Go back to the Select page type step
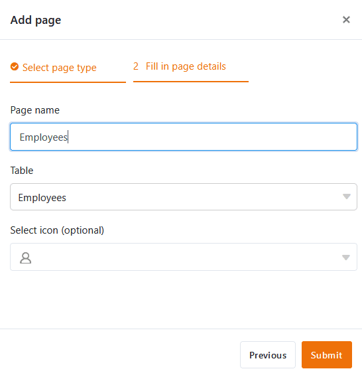 59,68
